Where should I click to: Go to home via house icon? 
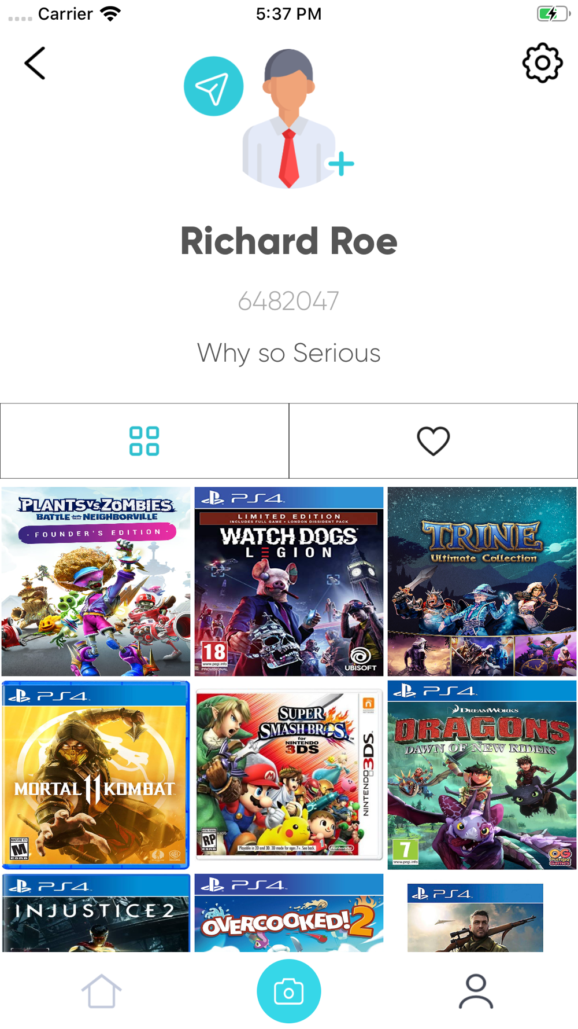pyautogui.click(x=101, y=991)
